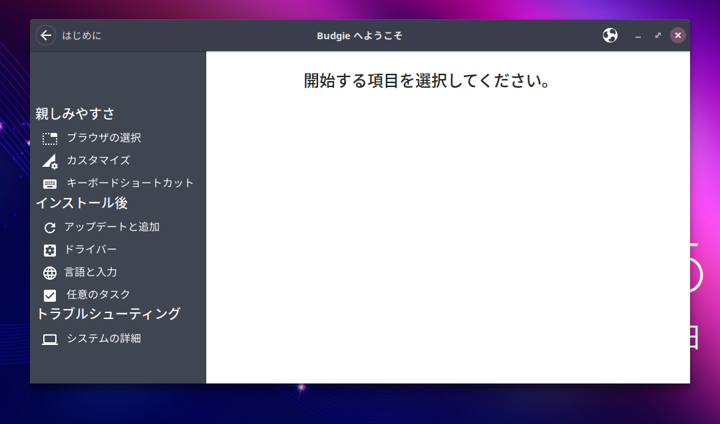Click the checkmark icon for 任意のタスク

click(50, 295)
